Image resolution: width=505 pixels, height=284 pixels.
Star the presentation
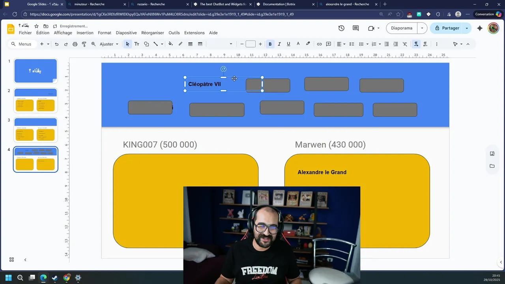pos(36,26)
